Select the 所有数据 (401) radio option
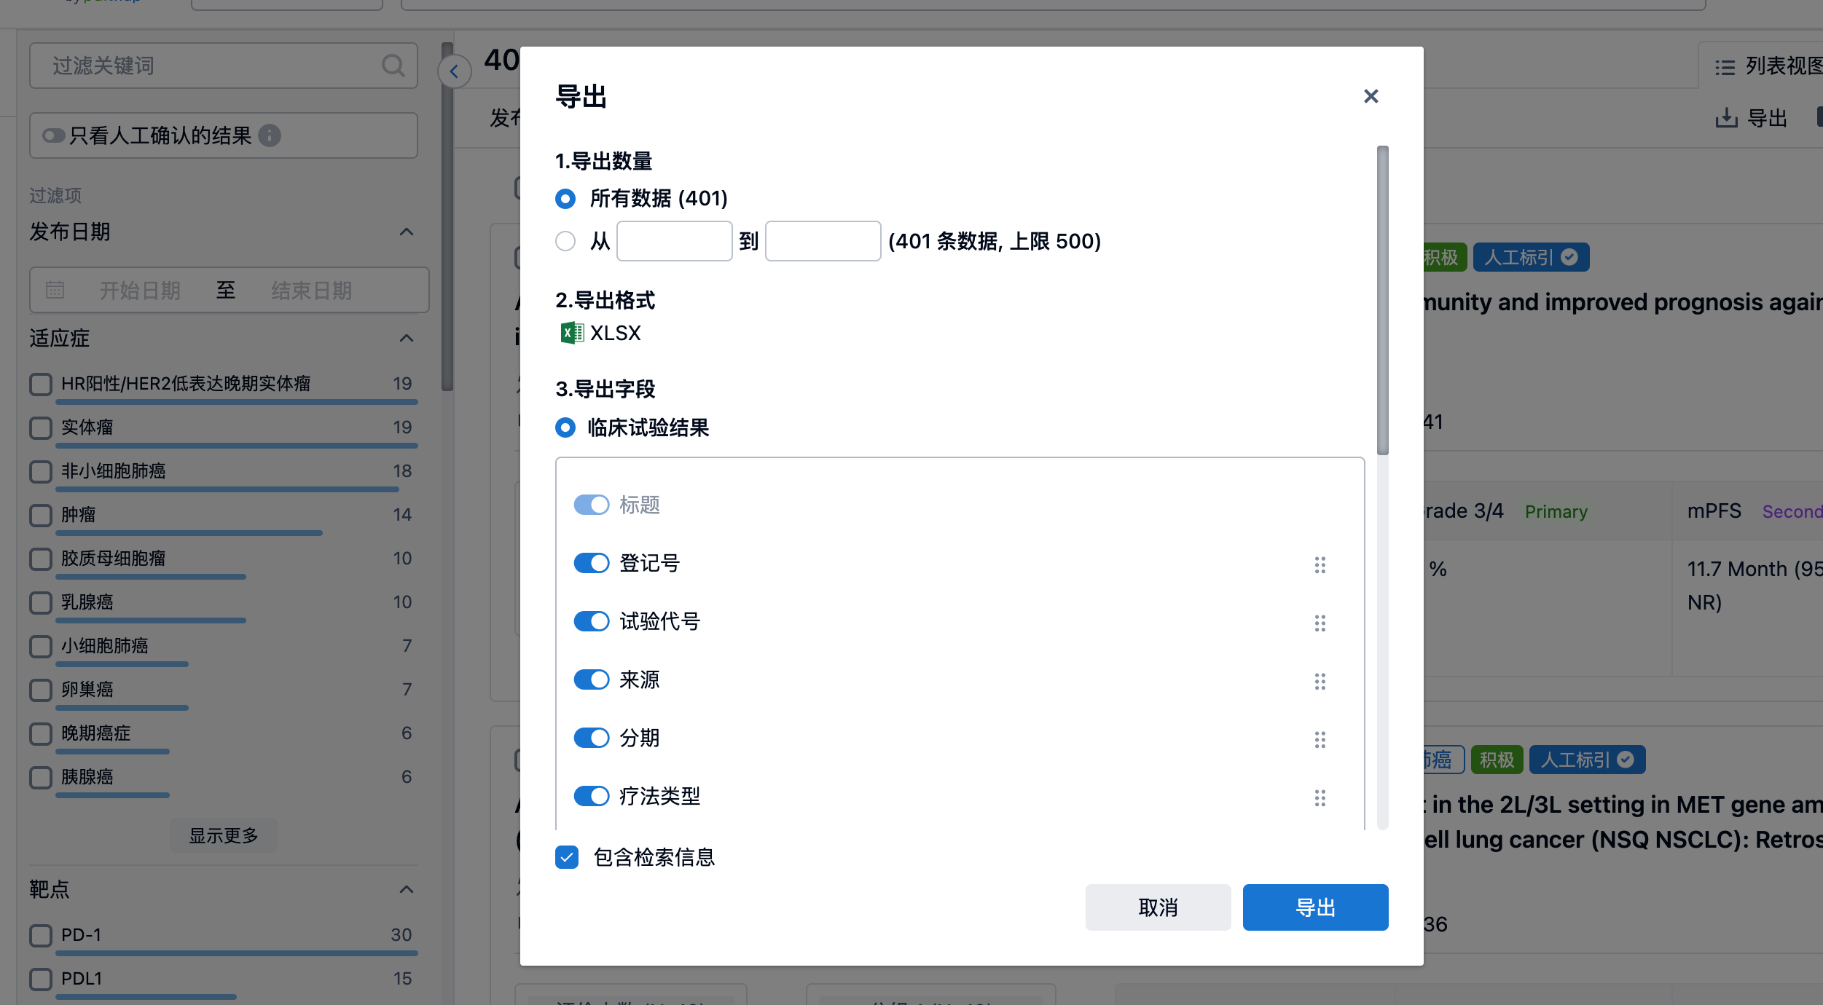The width and height of the screenshot is (1823, 1005). [565, 198]
